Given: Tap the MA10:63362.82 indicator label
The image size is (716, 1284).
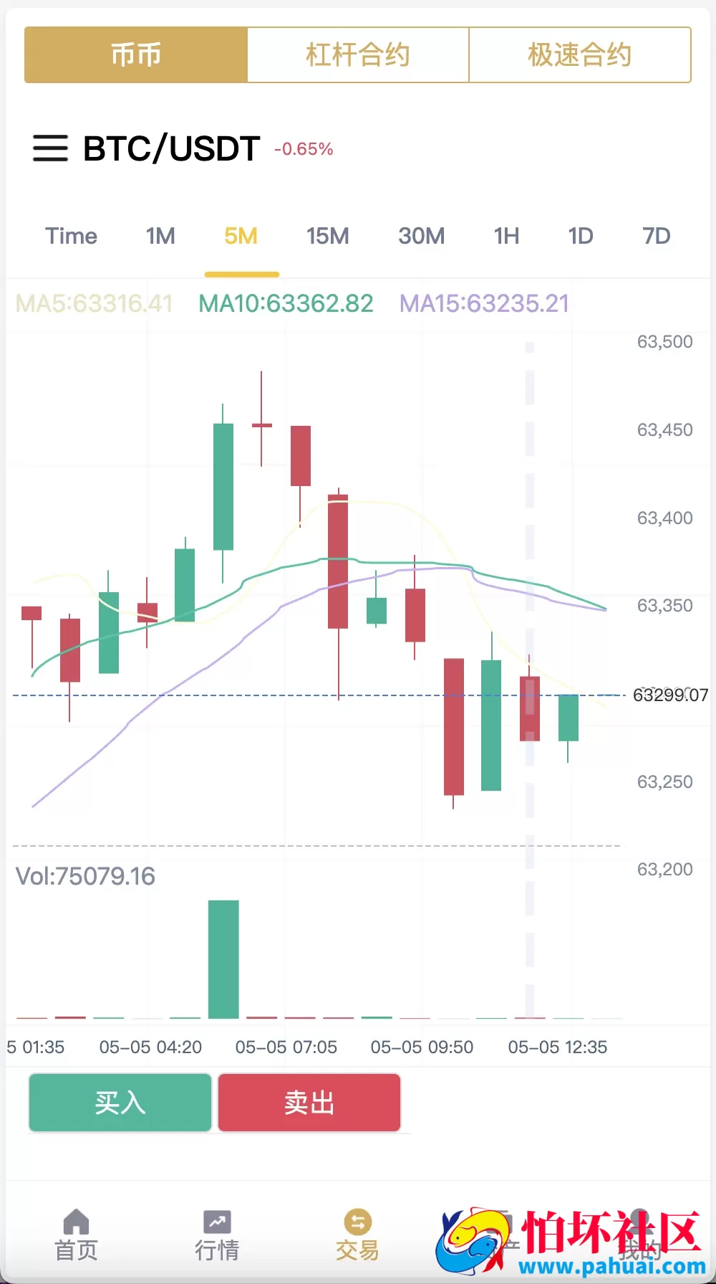Looking at the screenshot, I should [x=286, y=303].
